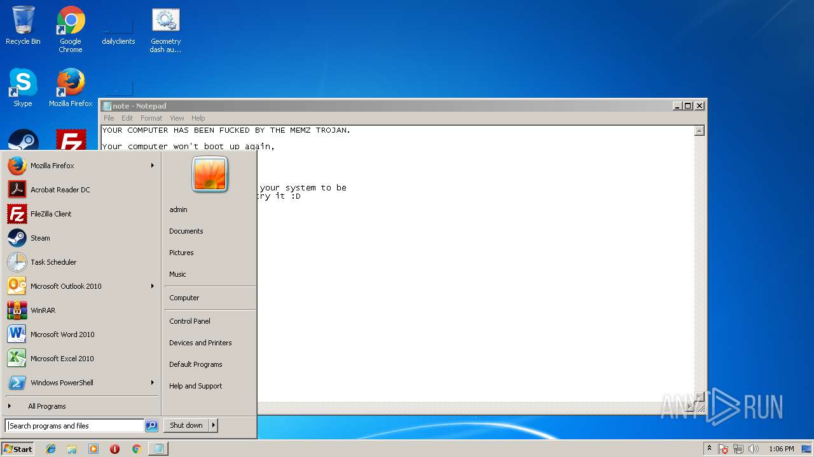Open Pictures from Start menu

pyautogui.click(x=210, y=253)
